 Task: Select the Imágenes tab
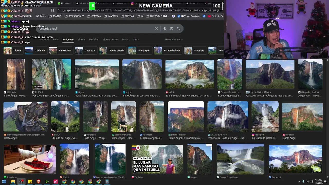pos(68,39)
